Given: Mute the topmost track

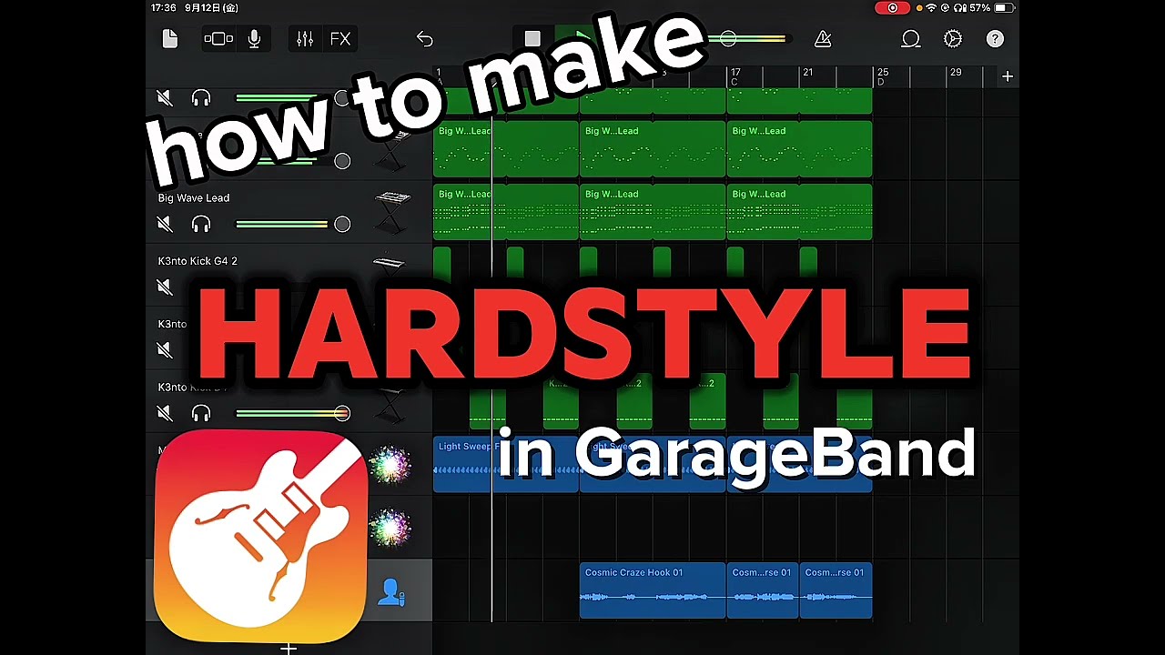Looking at the screenshot, I should click(165, 97).
